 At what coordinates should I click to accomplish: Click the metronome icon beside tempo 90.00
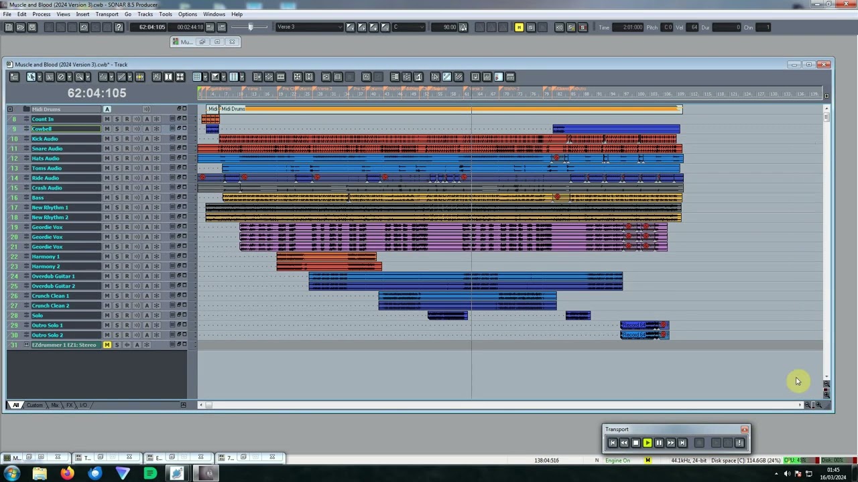coord(463,27)
